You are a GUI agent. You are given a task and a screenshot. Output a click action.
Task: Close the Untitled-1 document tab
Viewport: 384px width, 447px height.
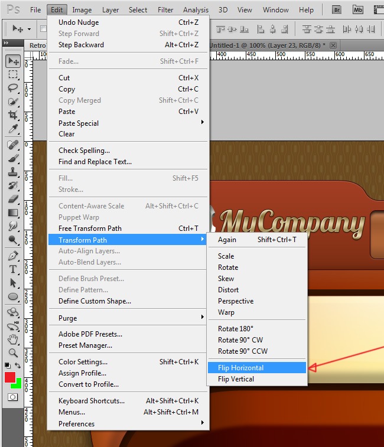point(333,45)
